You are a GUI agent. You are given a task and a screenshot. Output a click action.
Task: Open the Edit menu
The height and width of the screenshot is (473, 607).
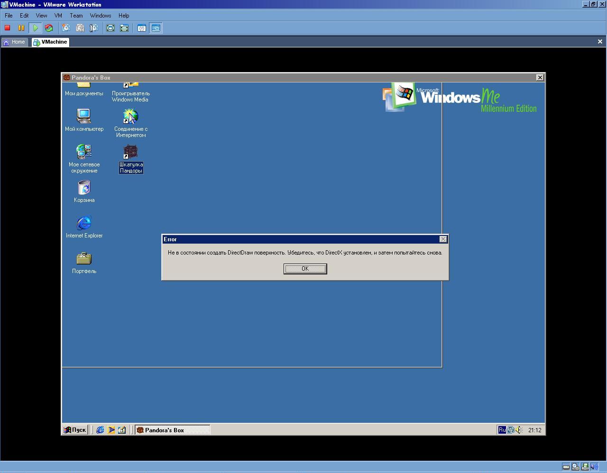24,16
